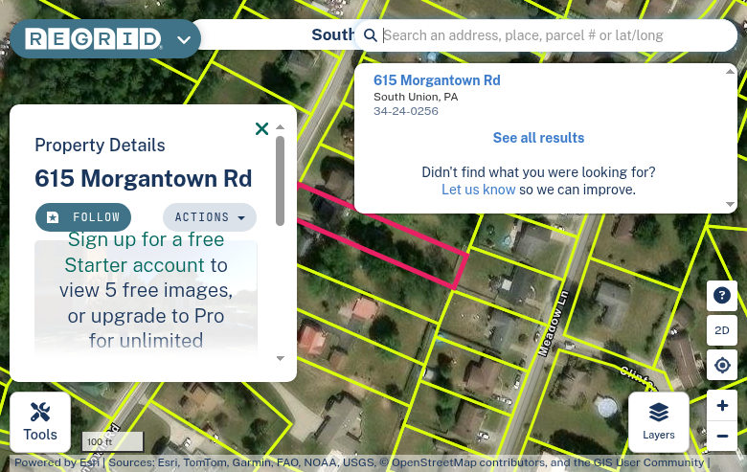Image resolution: width=747 pixels, height=472 pixels.
Task: Open the 615 Morgantown Rd search result
Action: point(437,80)
